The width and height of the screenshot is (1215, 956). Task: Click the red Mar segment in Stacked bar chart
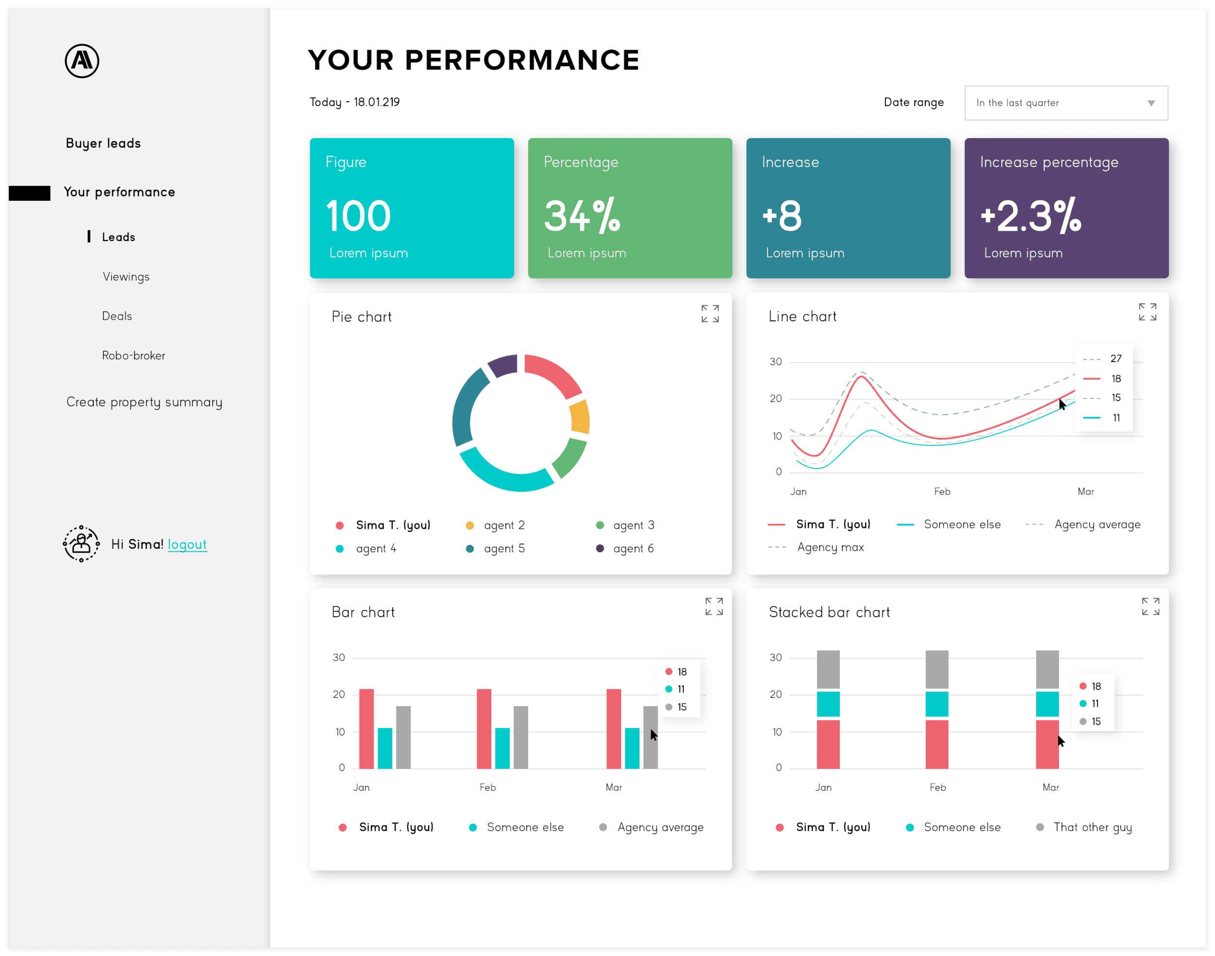pos(1047,745)
